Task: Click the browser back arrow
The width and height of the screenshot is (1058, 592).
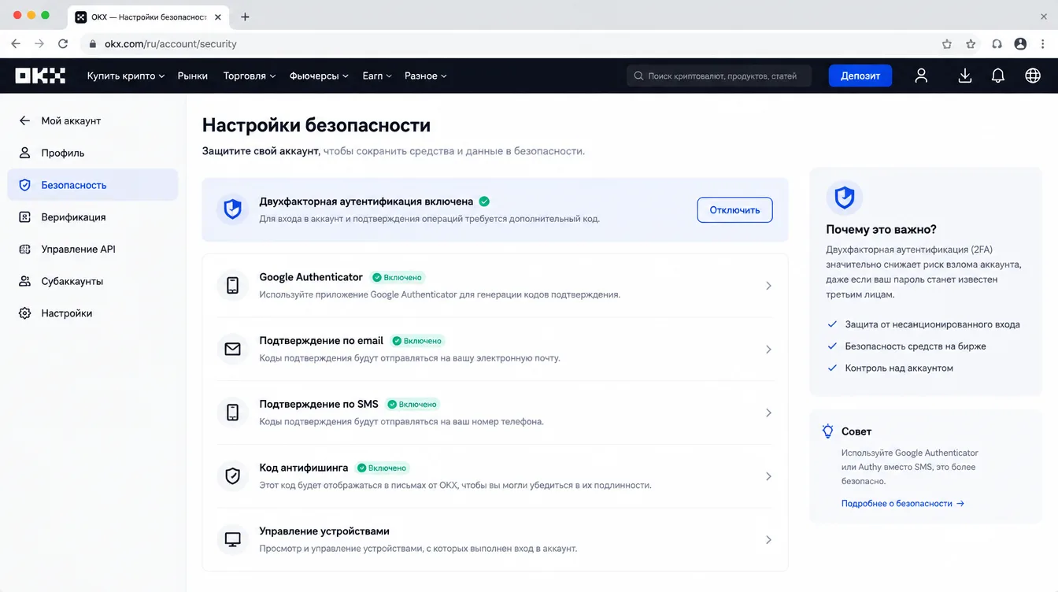Action: (x=16, y=44)
